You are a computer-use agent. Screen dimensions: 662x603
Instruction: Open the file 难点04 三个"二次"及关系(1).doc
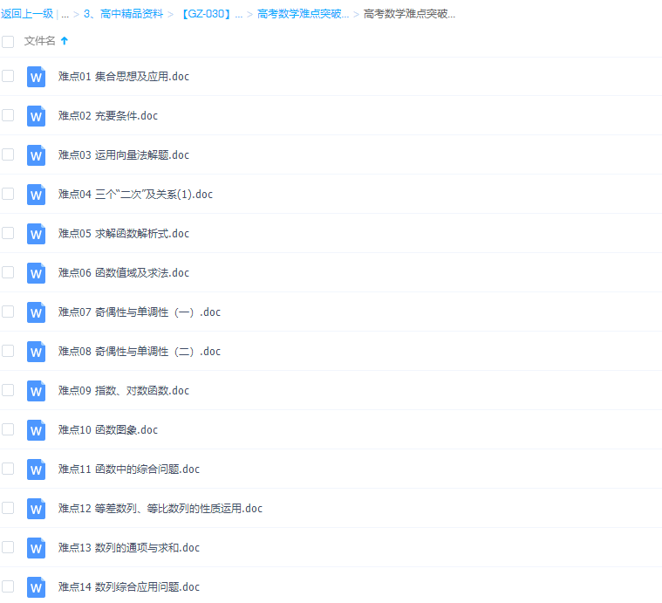pos(135,195)
